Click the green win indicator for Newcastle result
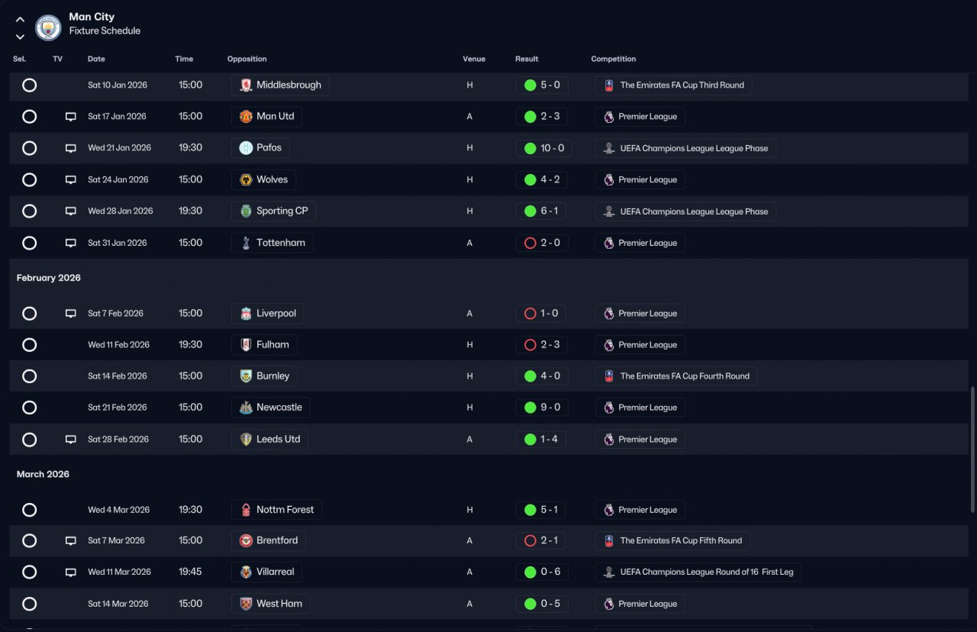This screenshot has height=632, width=977. 530,408
